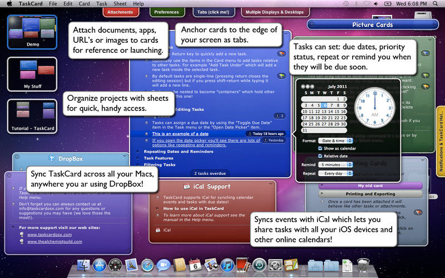The image size is (445, 278).
Task: Open the www.taskcardosx.com link
Action: (50, 235)
